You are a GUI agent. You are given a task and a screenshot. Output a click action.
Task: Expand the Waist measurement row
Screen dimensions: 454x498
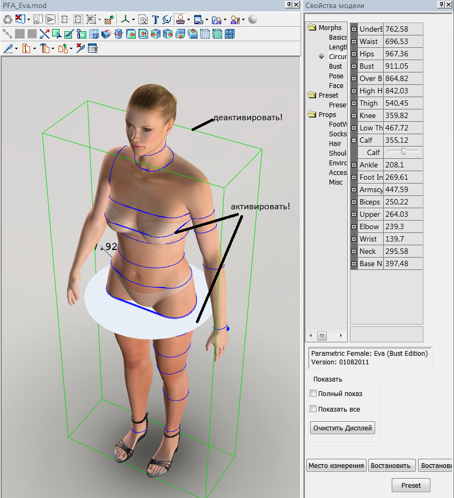click(354, 41)
